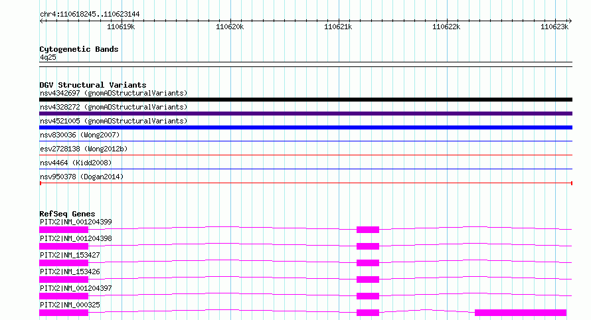Click the wide first exon of NM_001204397
Viewport: 591px width, 320px height.
point(64,296)
